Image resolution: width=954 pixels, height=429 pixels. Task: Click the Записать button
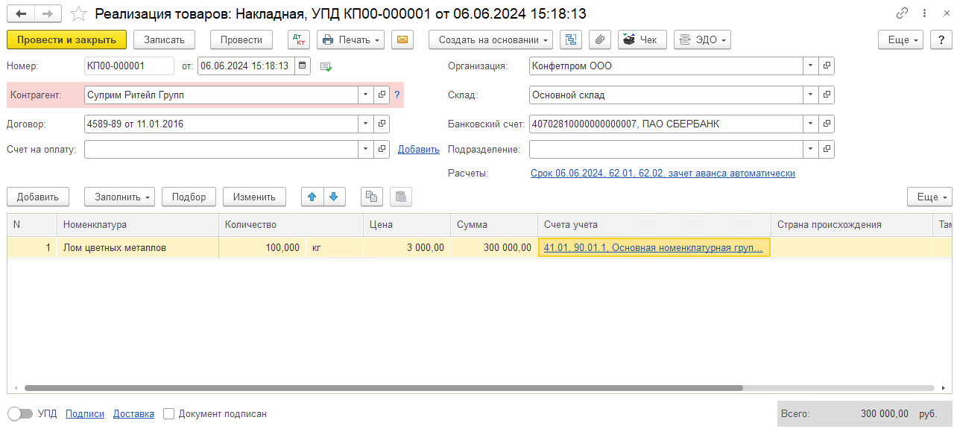coord(164,39)
